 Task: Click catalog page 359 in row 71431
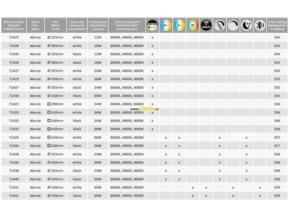coord(277,187)
